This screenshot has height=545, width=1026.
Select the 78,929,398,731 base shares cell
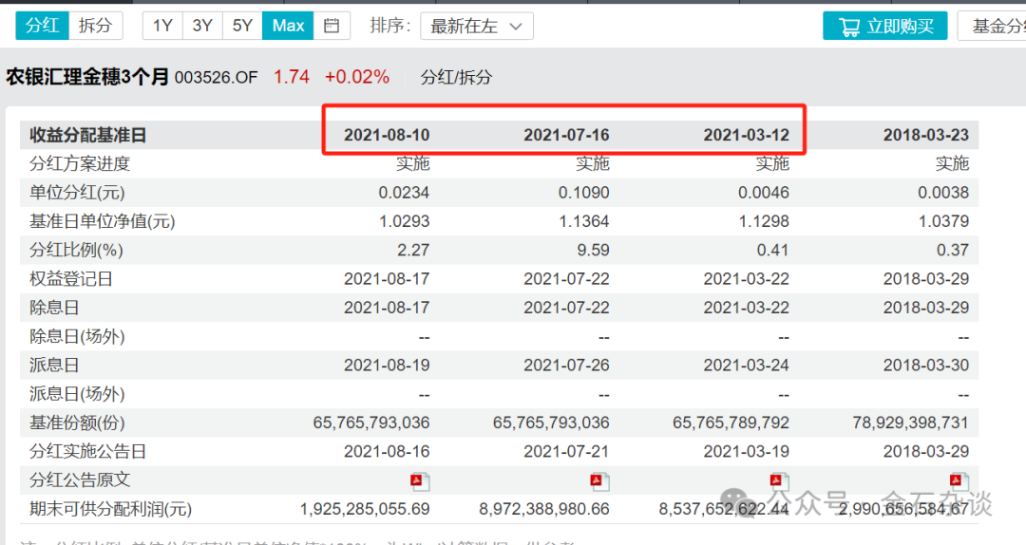[910, 423]
